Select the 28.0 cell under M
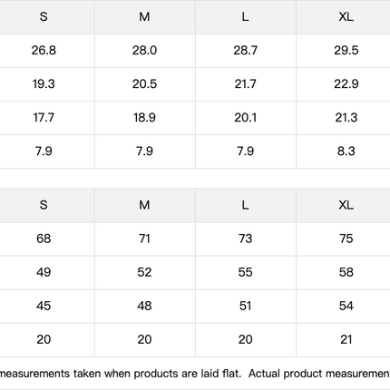The width and height of the screenshot is (390, 390). point(144,50)
